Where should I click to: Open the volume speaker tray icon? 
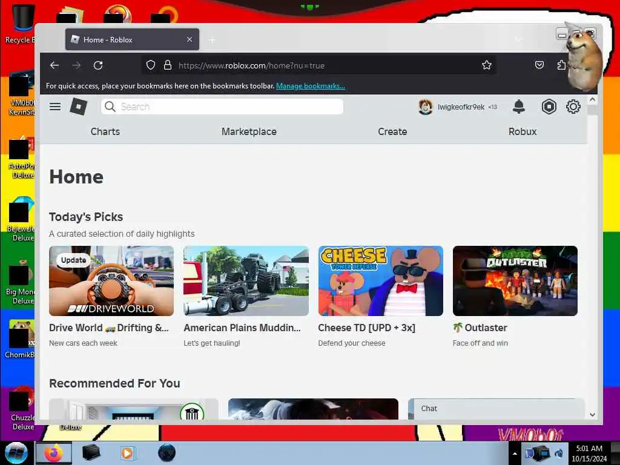pyautogui.click(x=559, y=453)
